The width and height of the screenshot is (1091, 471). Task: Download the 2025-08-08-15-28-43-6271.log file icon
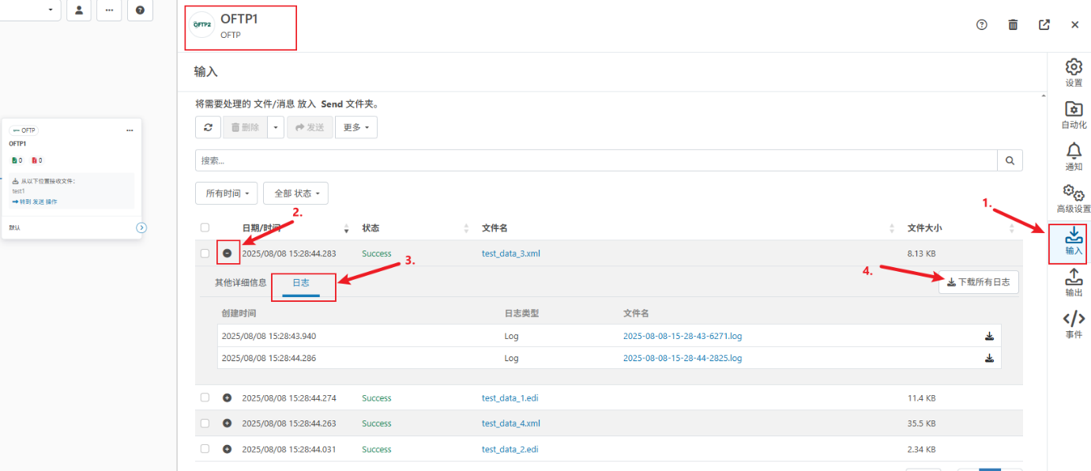point(989,336)
